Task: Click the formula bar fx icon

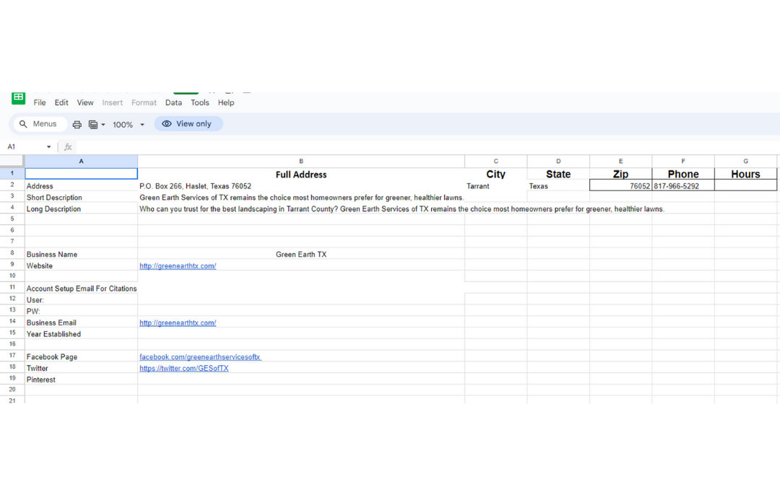Action: [x=68, y=147]
